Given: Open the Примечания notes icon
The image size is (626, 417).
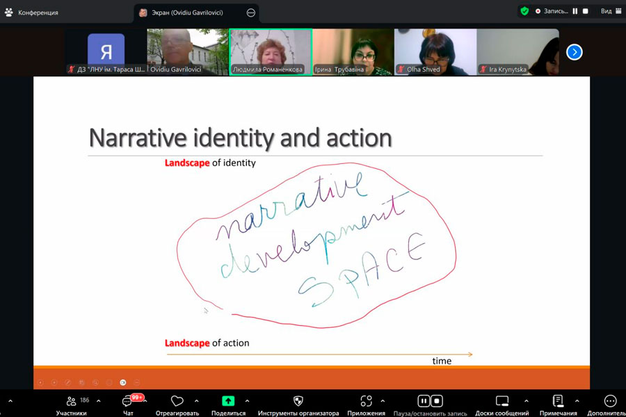Looking at the screenshot, I should click(x=557, y=401).
